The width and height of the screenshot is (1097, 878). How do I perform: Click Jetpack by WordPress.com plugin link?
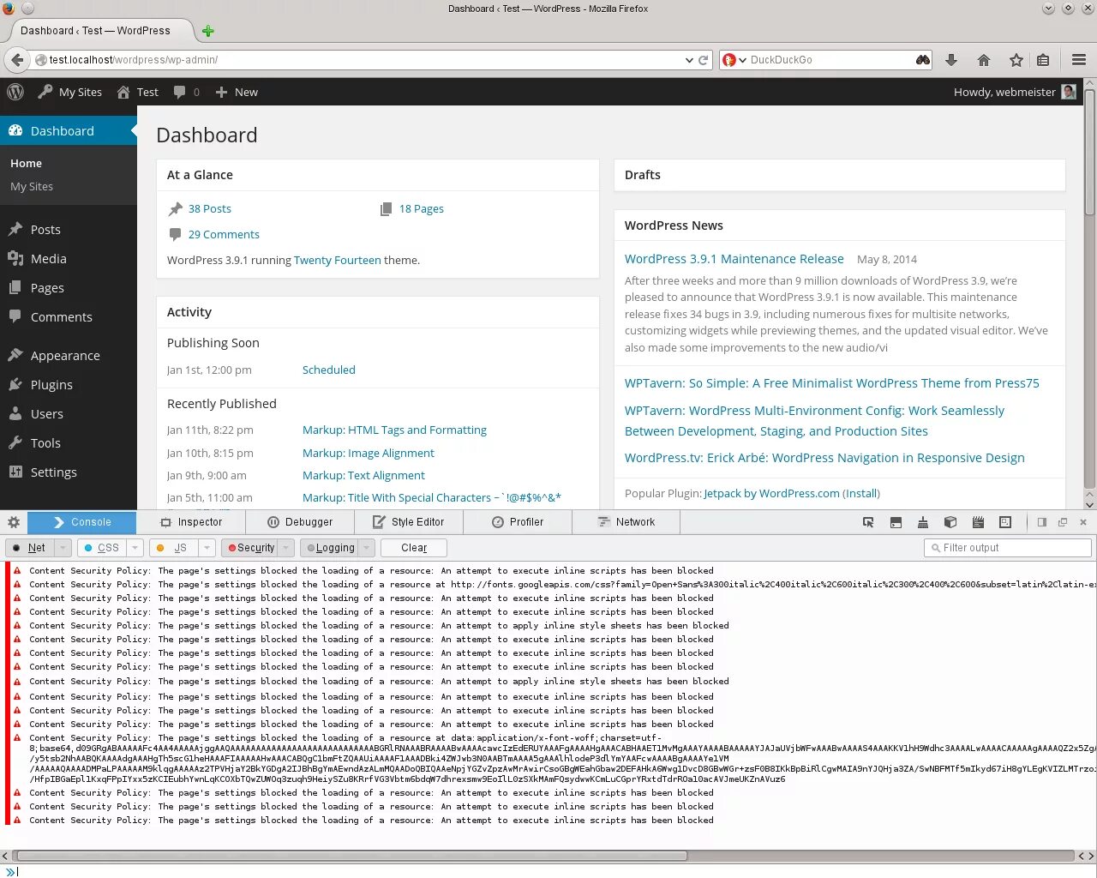(771, 493)
